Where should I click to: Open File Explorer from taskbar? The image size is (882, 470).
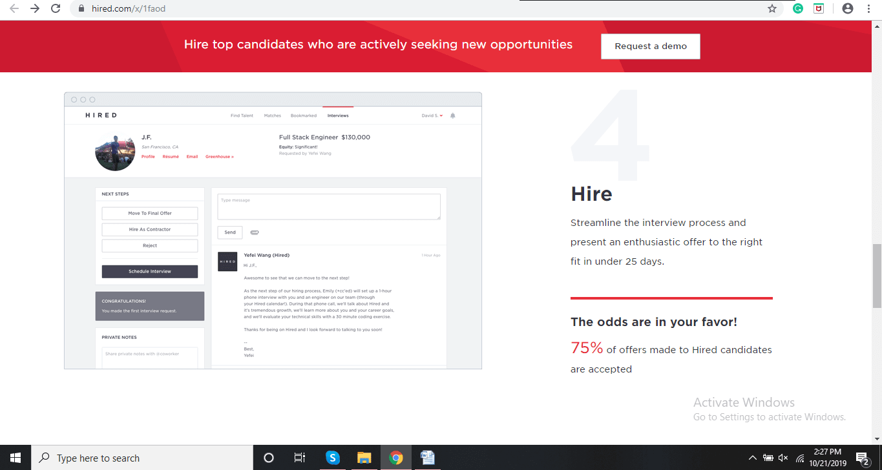point(364,458)
